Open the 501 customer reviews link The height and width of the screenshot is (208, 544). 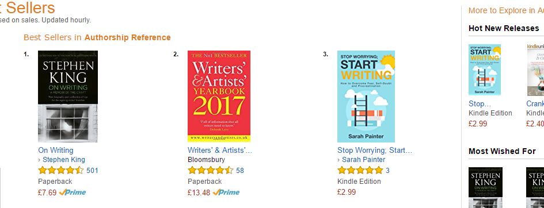(x=92, y=170)
